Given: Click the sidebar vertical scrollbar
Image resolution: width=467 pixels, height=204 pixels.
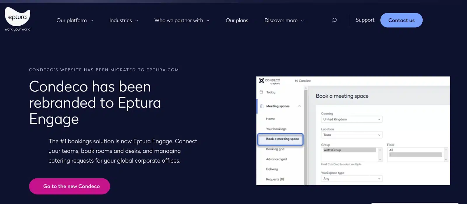Looking at the screenshot, I should 306,137.
